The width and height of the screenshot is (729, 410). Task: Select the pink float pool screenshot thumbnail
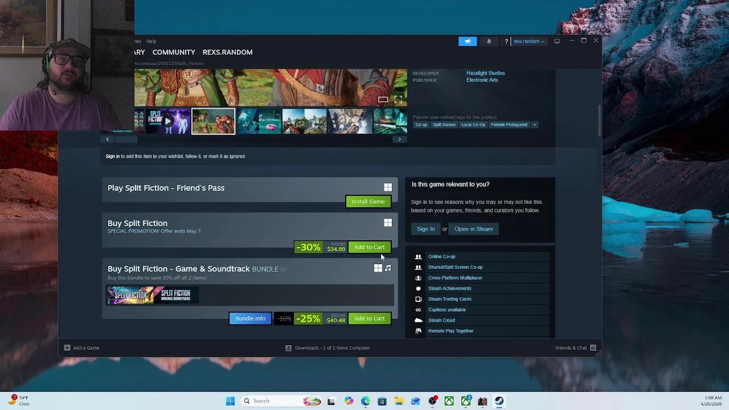pyautogui.click(x=259, y=121)
